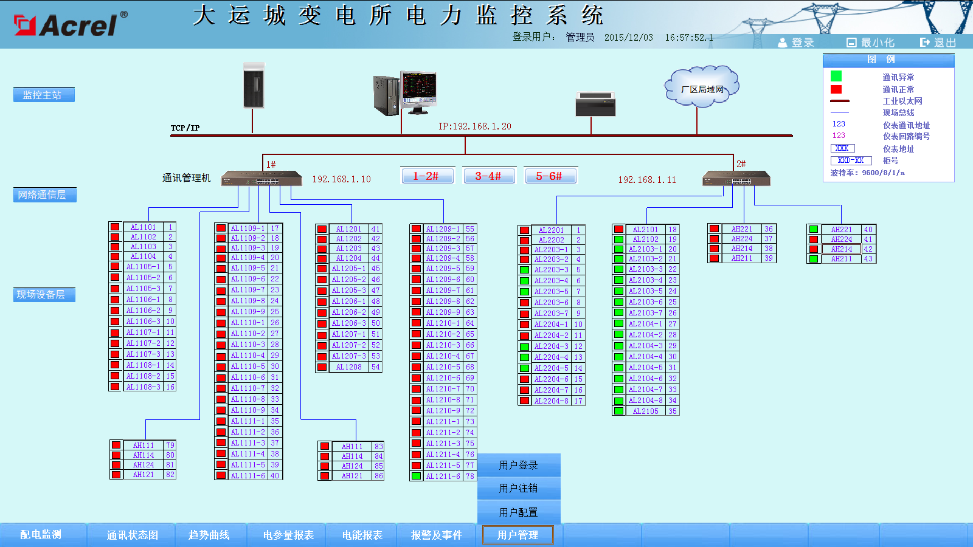Screen dimensions: 973x547
Task: Click the green status indicator beside AH221 address 40
Action: (814, 230)
